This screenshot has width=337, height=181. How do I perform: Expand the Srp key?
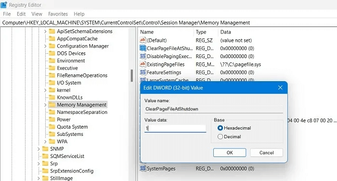pyautogui.click(x=39, y=163)
